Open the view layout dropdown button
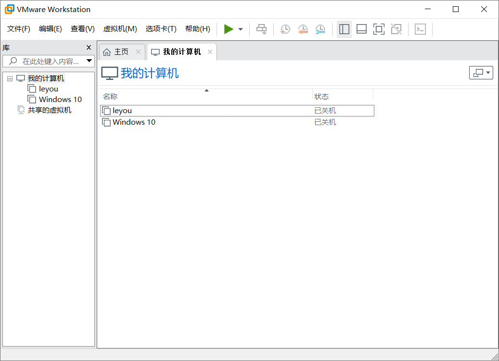The height and width of the screenshot is (361, 499). (481, 73)
